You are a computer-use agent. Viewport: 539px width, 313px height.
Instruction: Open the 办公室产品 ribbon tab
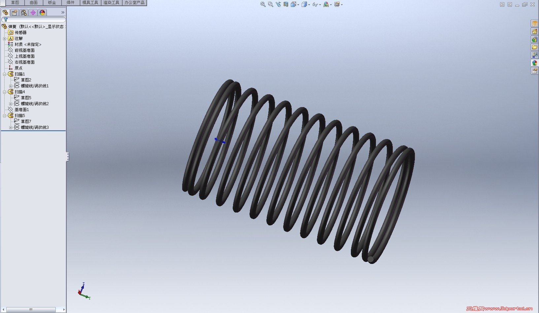click(134, 3)
